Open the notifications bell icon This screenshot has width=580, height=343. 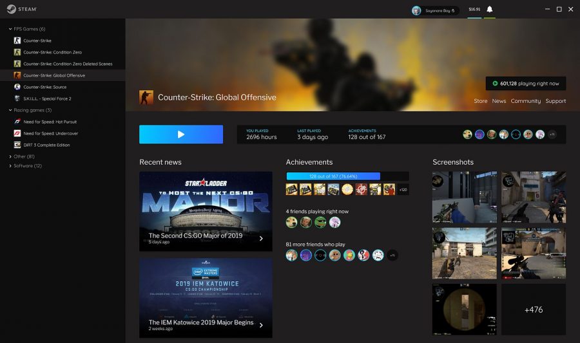pos(489,10)
